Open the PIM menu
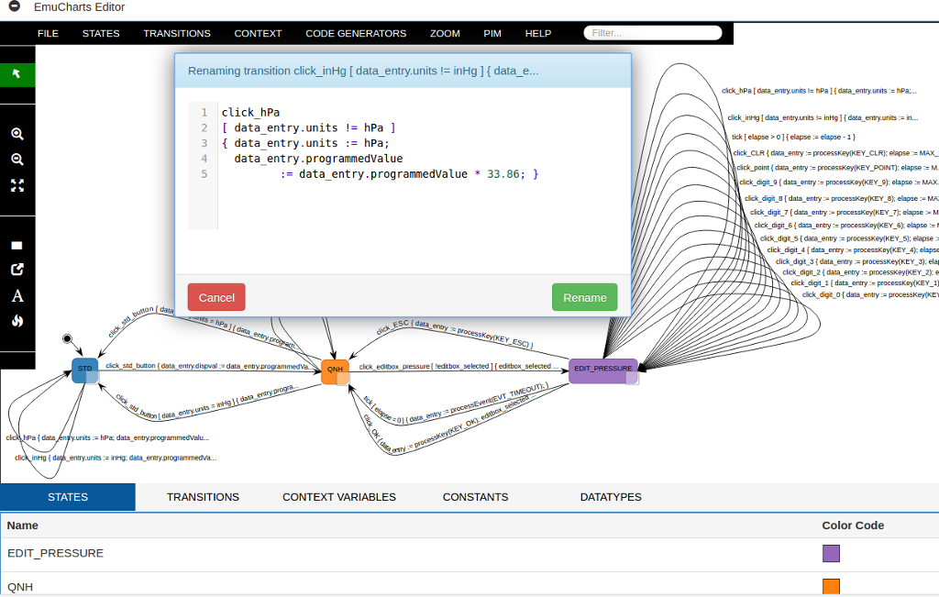Image resolution: width=939 pixels, height=597 pixels. tap(492, 34)
